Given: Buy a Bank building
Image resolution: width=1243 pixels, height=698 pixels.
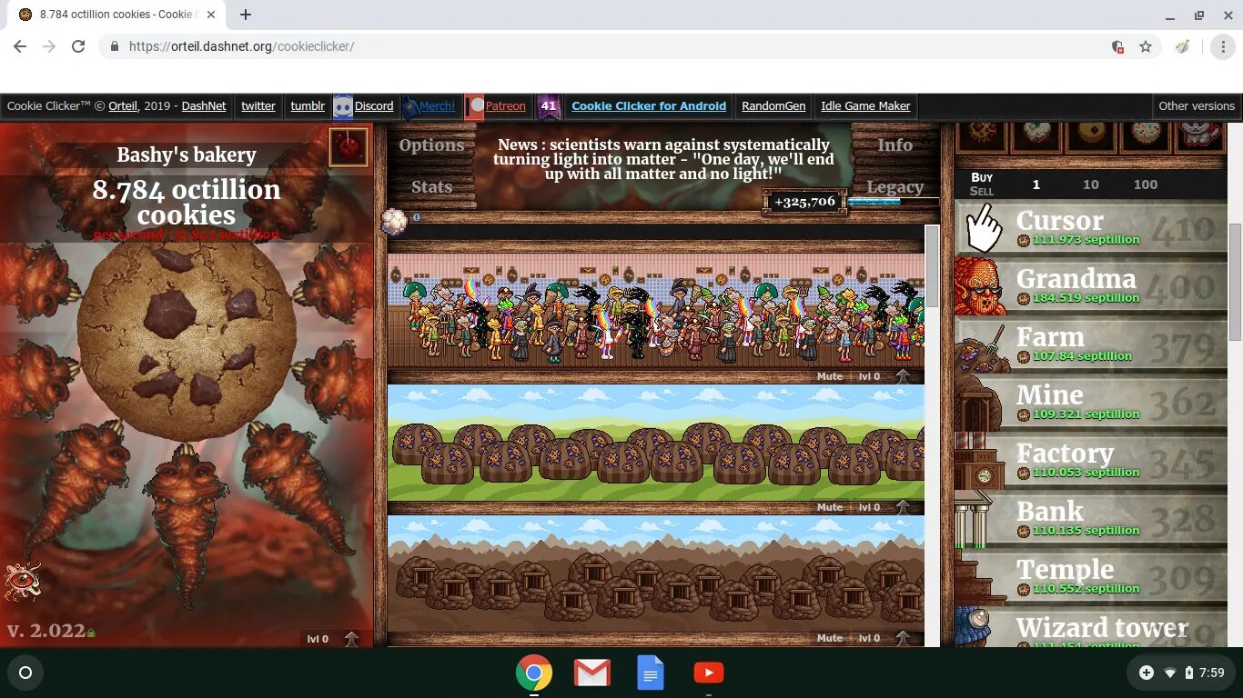Looking at the screenshot, I should [1090, 519].
